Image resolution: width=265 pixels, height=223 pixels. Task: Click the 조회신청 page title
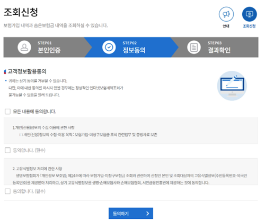pos(21,12)
